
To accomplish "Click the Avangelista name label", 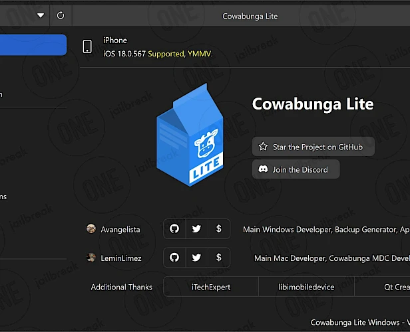I will [x=120, y=230].
